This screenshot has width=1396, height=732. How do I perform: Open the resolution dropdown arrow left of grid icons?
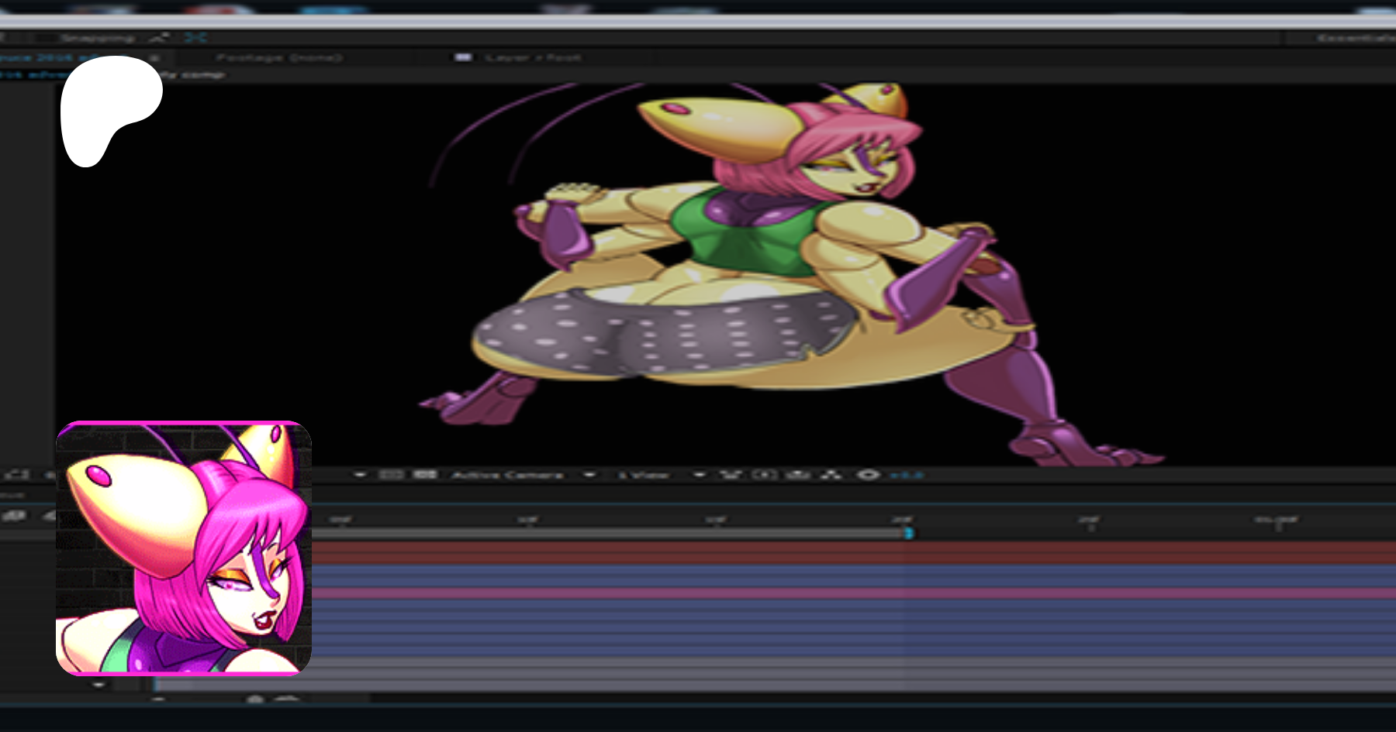[360, 474]
